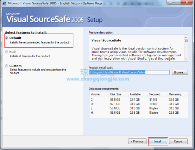This screenshot has width=195, height=150.
Task: Select the E: volume row
Action: [138, 108]
